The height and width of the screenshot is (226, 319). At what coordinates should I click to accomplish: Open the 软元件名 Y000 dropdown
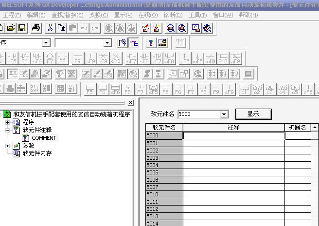tap(224, 114)
